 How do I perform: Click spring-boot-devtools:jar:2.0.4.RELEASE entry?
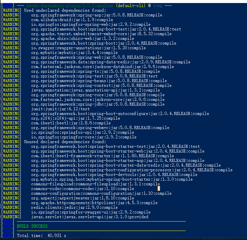pos(114,175)
